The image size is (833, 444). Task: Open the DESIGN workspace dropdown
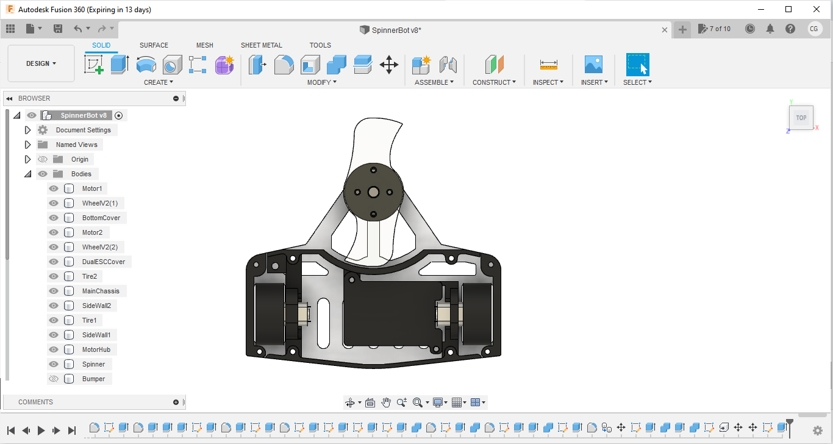pyautogui.click(x=41, y=63)
